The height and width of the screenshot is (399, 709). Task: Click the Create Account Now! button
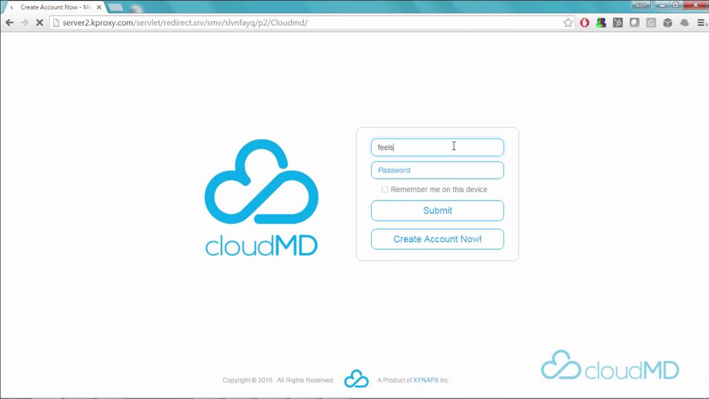438,239
